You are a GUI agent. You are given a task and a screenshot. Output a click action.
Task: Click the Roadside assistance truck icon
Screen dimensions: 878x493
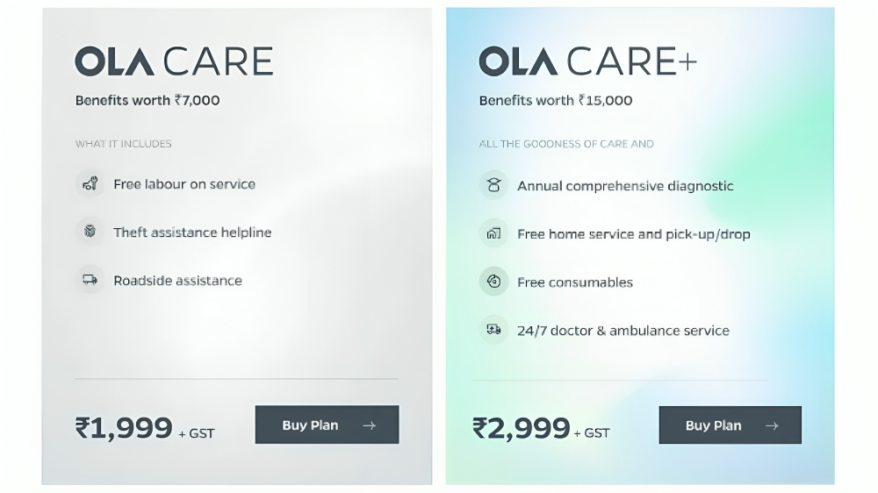[x=90, y=279]
